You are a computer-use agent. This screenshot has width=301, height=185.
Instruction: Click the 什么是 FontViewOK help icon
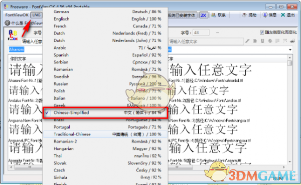pyautogui.click(x=8, y=23)
